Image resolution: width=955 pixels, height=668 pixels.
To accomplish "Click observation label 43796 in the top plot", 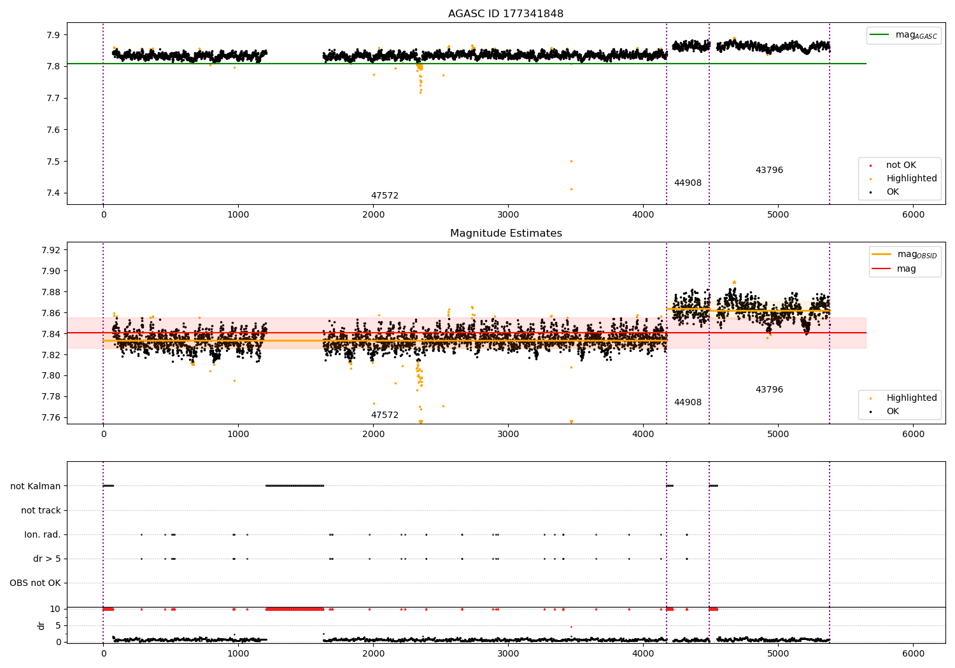I will [x=769, y=170].
